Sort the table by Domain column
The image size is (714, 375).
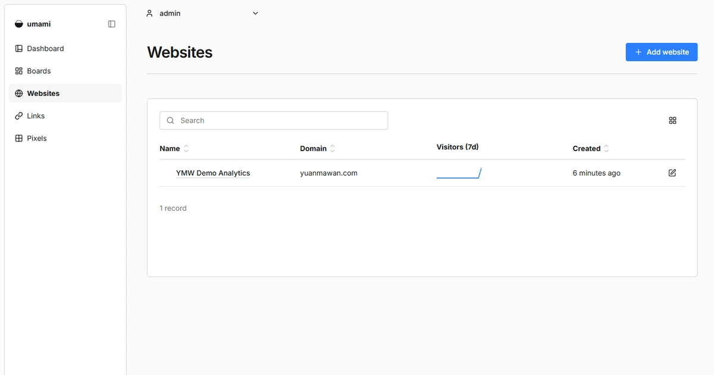click(318, 149)
